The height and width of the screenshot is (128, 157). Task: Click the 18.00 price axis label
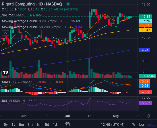pos(146,4)
